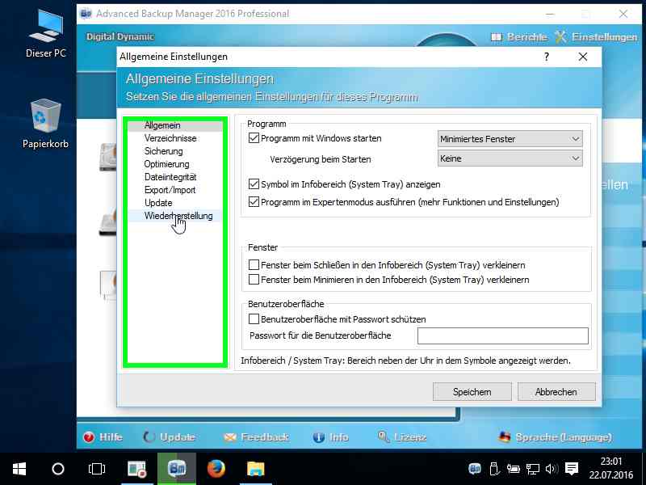This screenshot has width=646, height=485.
Task: Open Einstellungen tools icon in header
Action: point(560,37)
